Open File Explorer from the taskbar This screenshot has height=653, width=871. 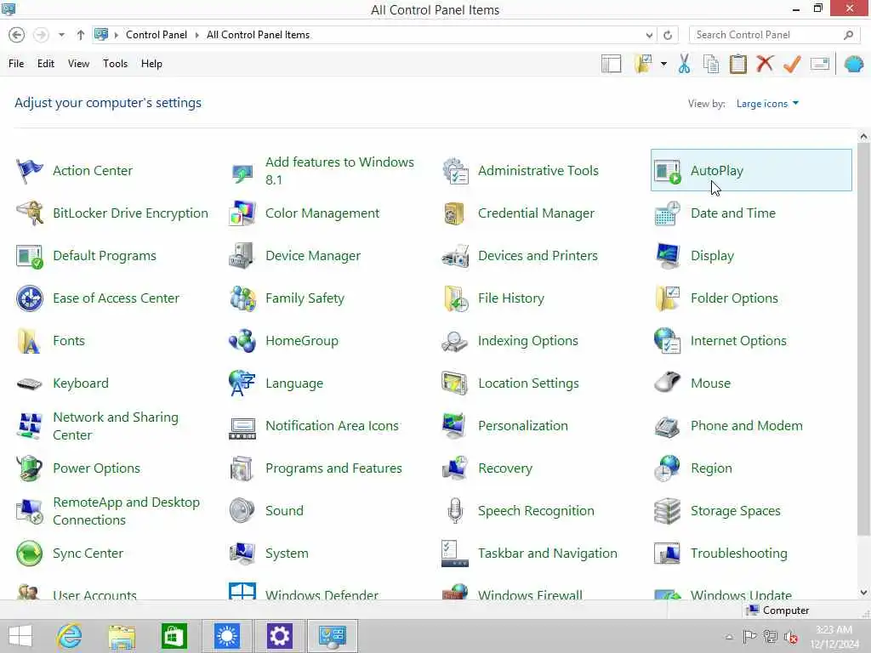[x=122, y=636]
